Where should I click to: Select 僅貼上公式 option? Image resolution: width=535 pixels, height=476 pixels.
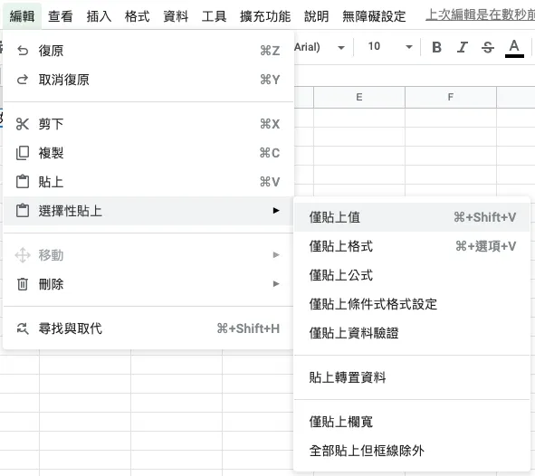pos(412,275)
